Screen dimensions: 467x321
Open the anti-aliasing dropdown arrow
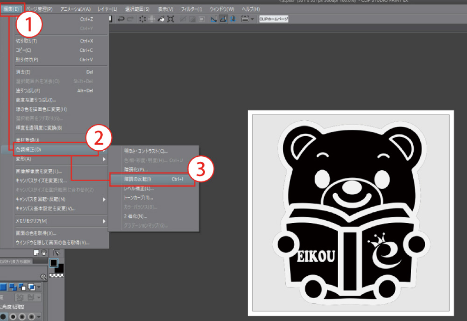click(38, 317)
